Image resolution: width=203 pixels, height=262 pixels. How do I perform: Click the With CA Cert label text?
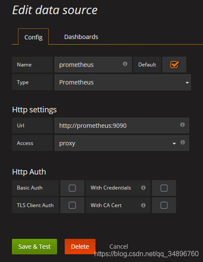106,205
